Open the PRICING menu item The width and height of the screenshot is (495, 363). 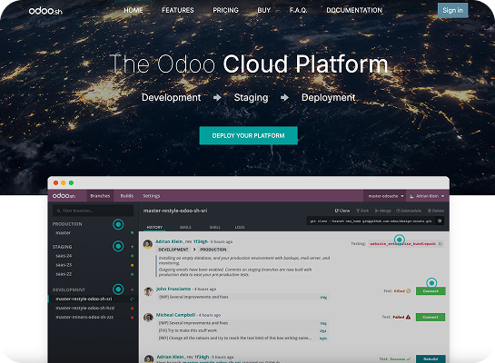click(x=225, y=10)
